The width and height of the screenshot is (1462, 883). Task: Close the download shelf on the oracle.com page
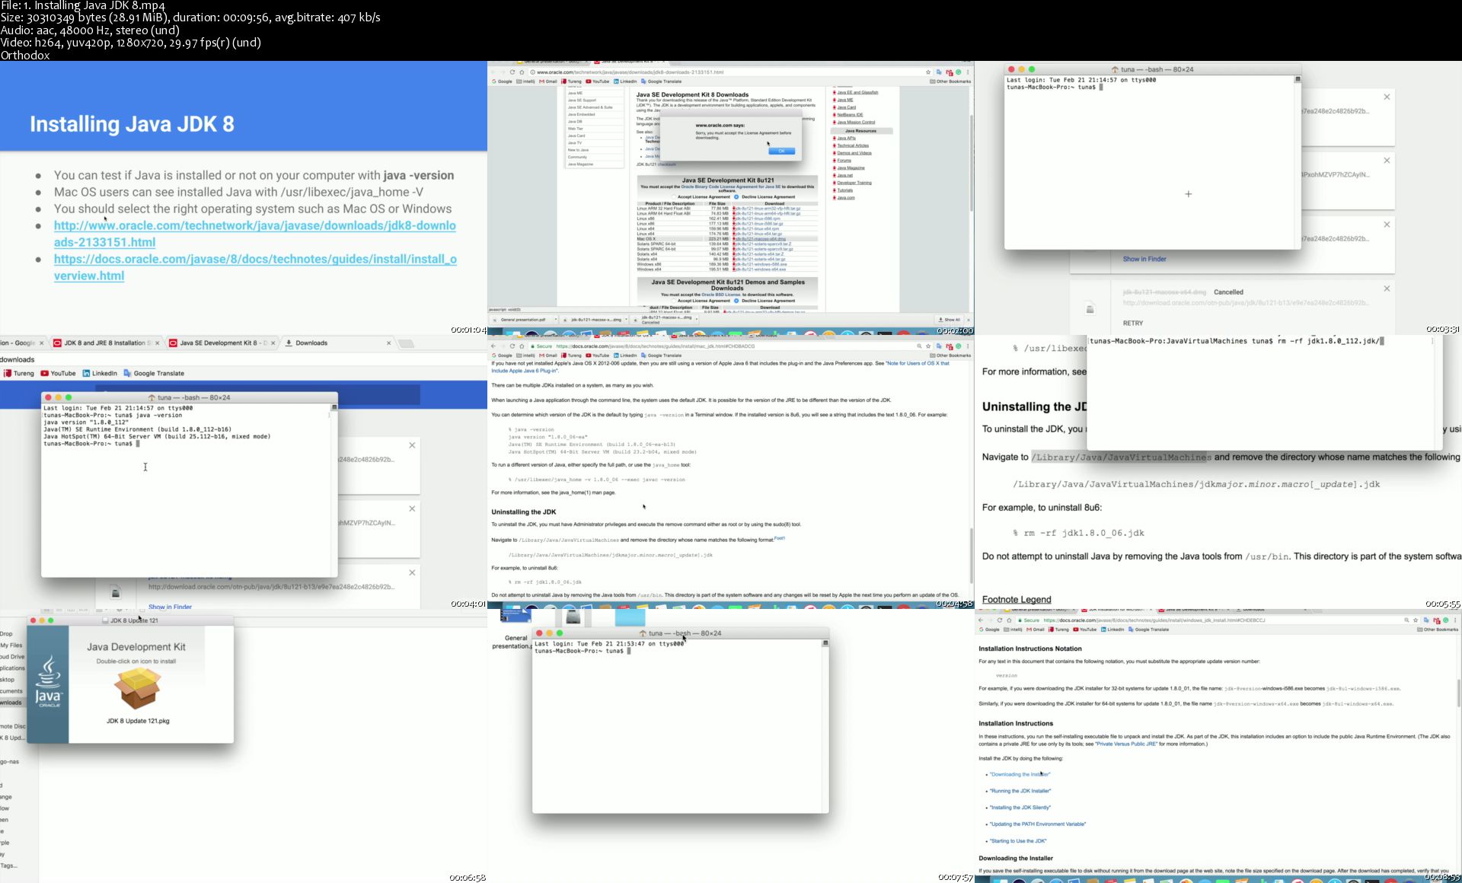click(x=968, y=320)
